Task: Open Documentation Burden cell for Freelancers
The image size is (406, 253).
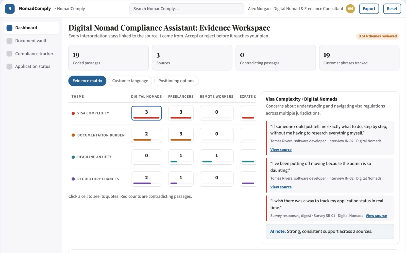Action: (x=181, y=135)
